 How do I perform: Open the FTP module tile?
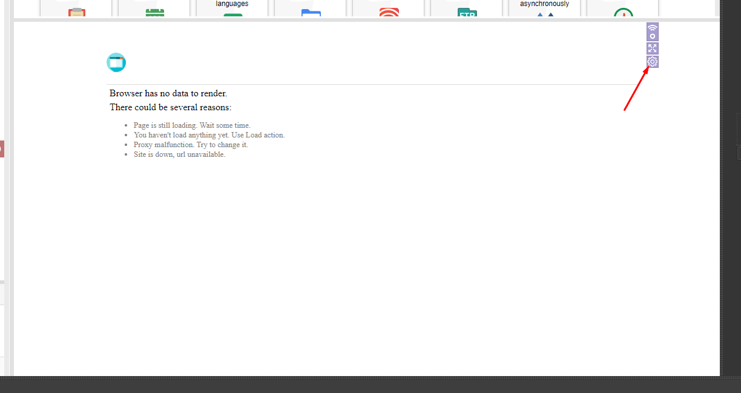point(467,10)
